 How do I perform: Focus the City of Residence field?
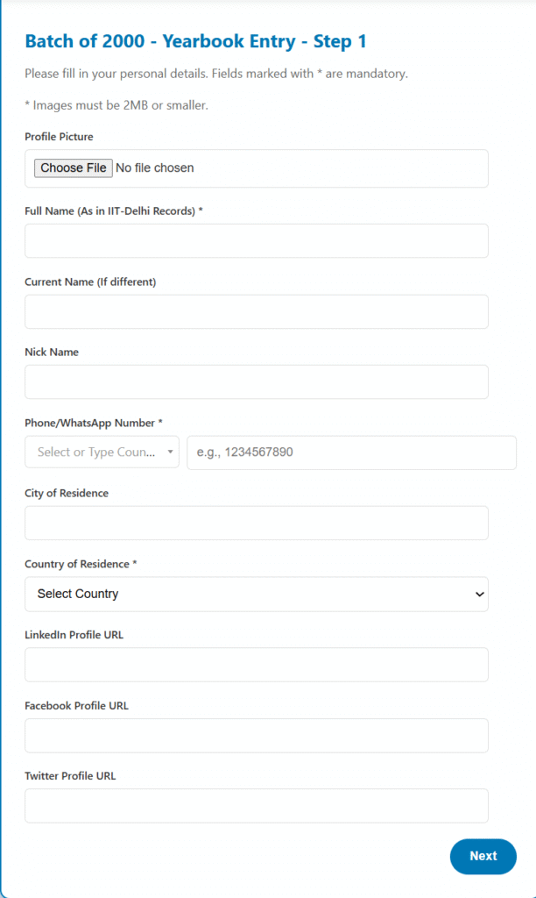point(256,523)
